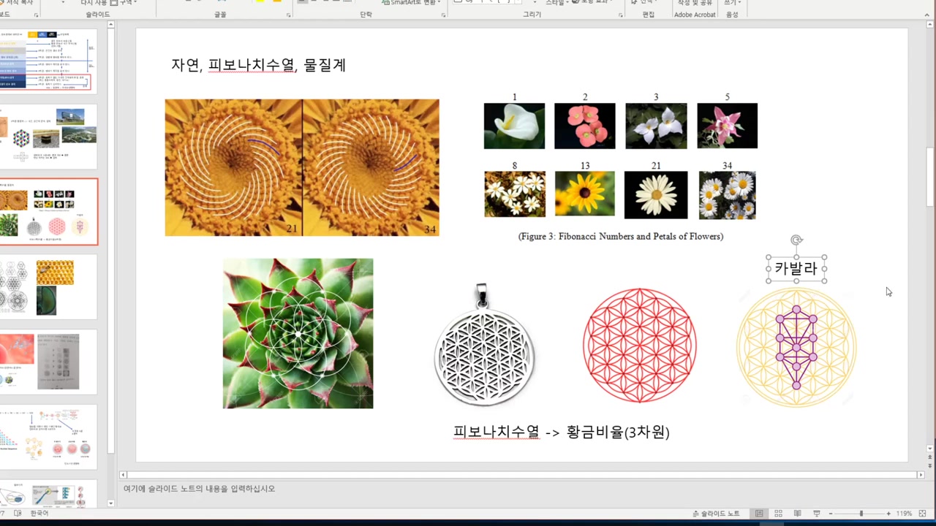This screenshot has height=526, width=936.
Task: Open the 단락 paragraph dialog launcher
Action: pyautogui.click(x=444, y=15)
